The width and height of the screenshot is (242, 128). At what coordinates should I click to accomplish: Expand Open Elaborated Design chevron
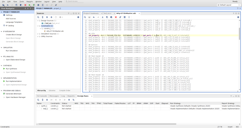tap(4, 60)
